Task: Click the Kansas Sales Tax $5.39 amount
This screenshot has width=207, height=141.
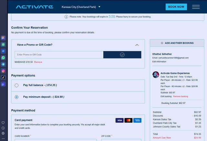Action: click(x=198, y=119)
